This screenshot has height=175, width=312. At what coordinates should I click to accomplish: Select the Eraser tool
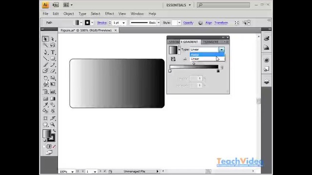click(53, 71)
